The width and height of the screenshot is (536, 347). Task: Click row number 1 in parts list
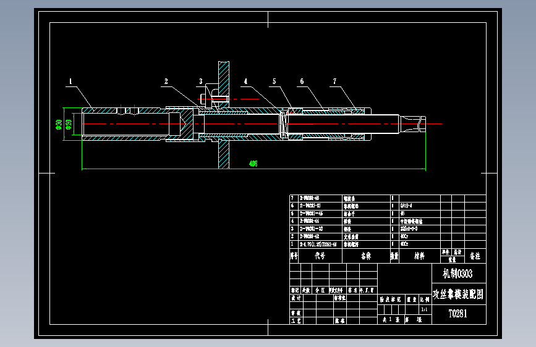[292, 244]
